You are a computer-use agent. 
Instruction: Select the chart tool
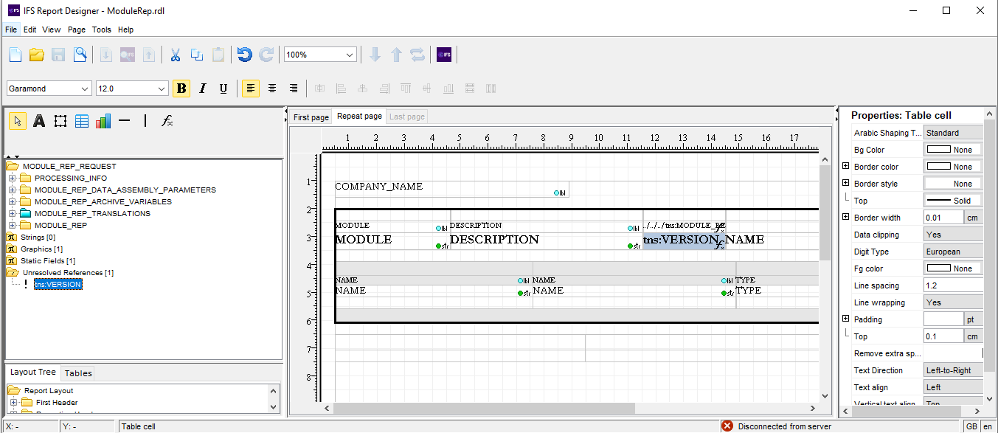[x=103, y=121]
